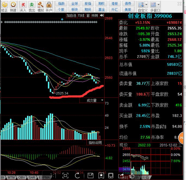Toggle 预测 prediction overlay
Viewport: 186px width, 180px height.
pos(95,16)
